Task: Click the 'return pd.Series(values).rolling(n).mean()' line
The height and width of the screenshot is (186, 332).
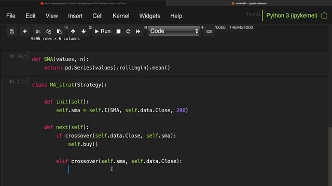Action: (x=107, y=68)
